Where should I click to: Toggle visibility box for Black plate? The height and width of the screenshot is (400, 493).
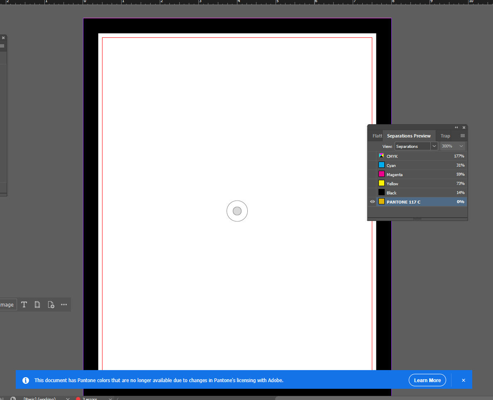pyautogui.click(x=372, y=193)
